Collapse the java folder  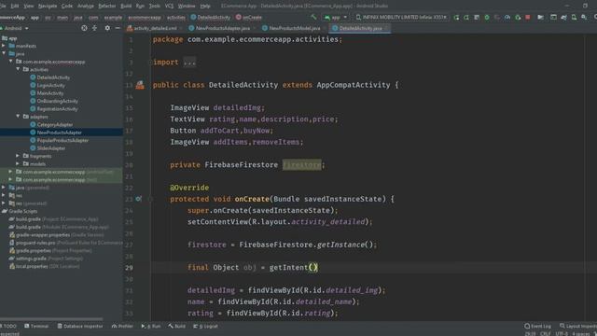4,54
